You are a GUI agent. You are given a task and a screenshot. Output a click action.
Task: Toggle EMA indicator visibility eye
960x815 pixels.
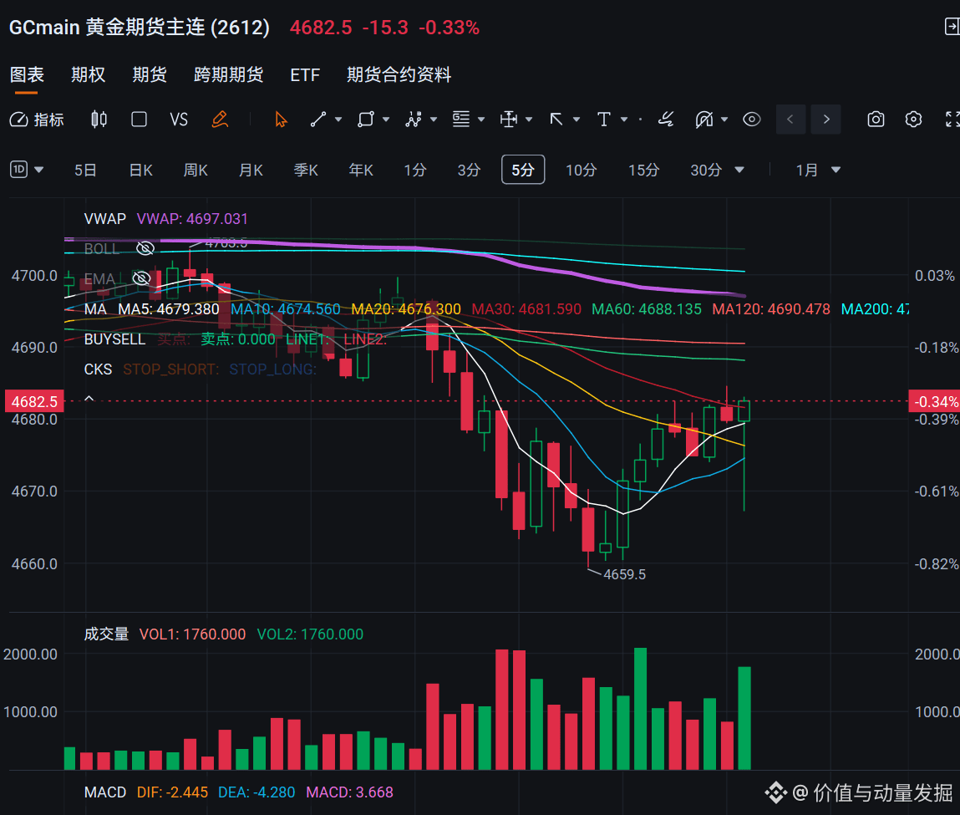[141, 278]
